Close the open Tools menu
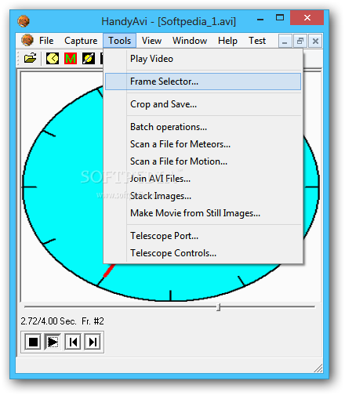The image size is (345, 395). (x=120, y=41)
